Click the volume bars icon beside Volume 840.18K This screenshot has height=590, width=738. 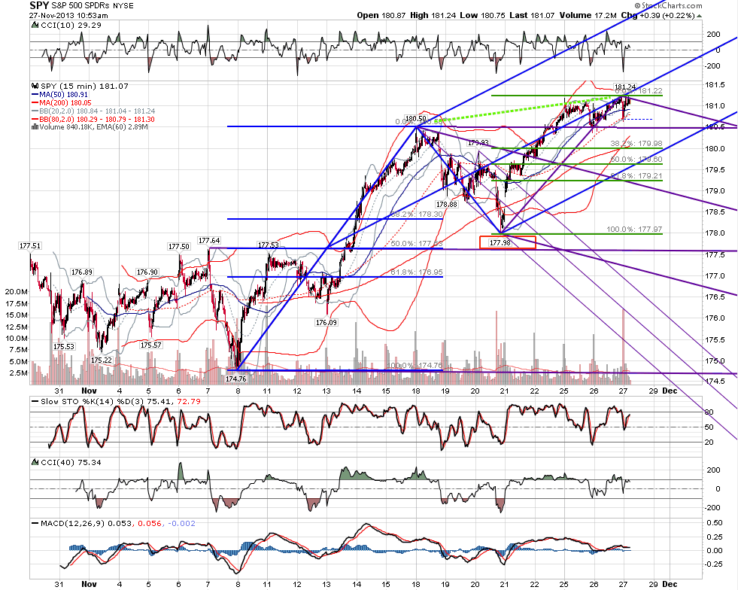coord(35,127)
